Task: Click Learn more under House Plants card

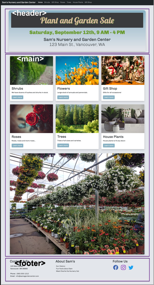Action: [109, 145]
